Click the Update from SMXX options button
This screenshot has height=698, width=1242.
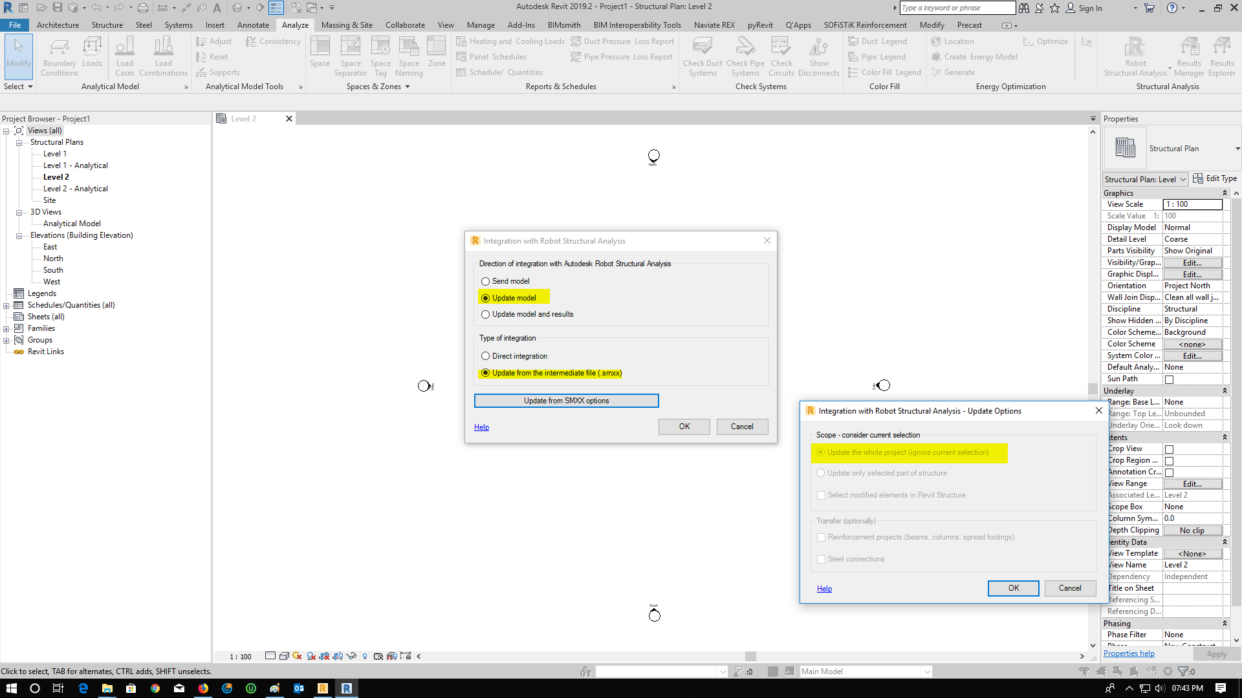point(566,400)
